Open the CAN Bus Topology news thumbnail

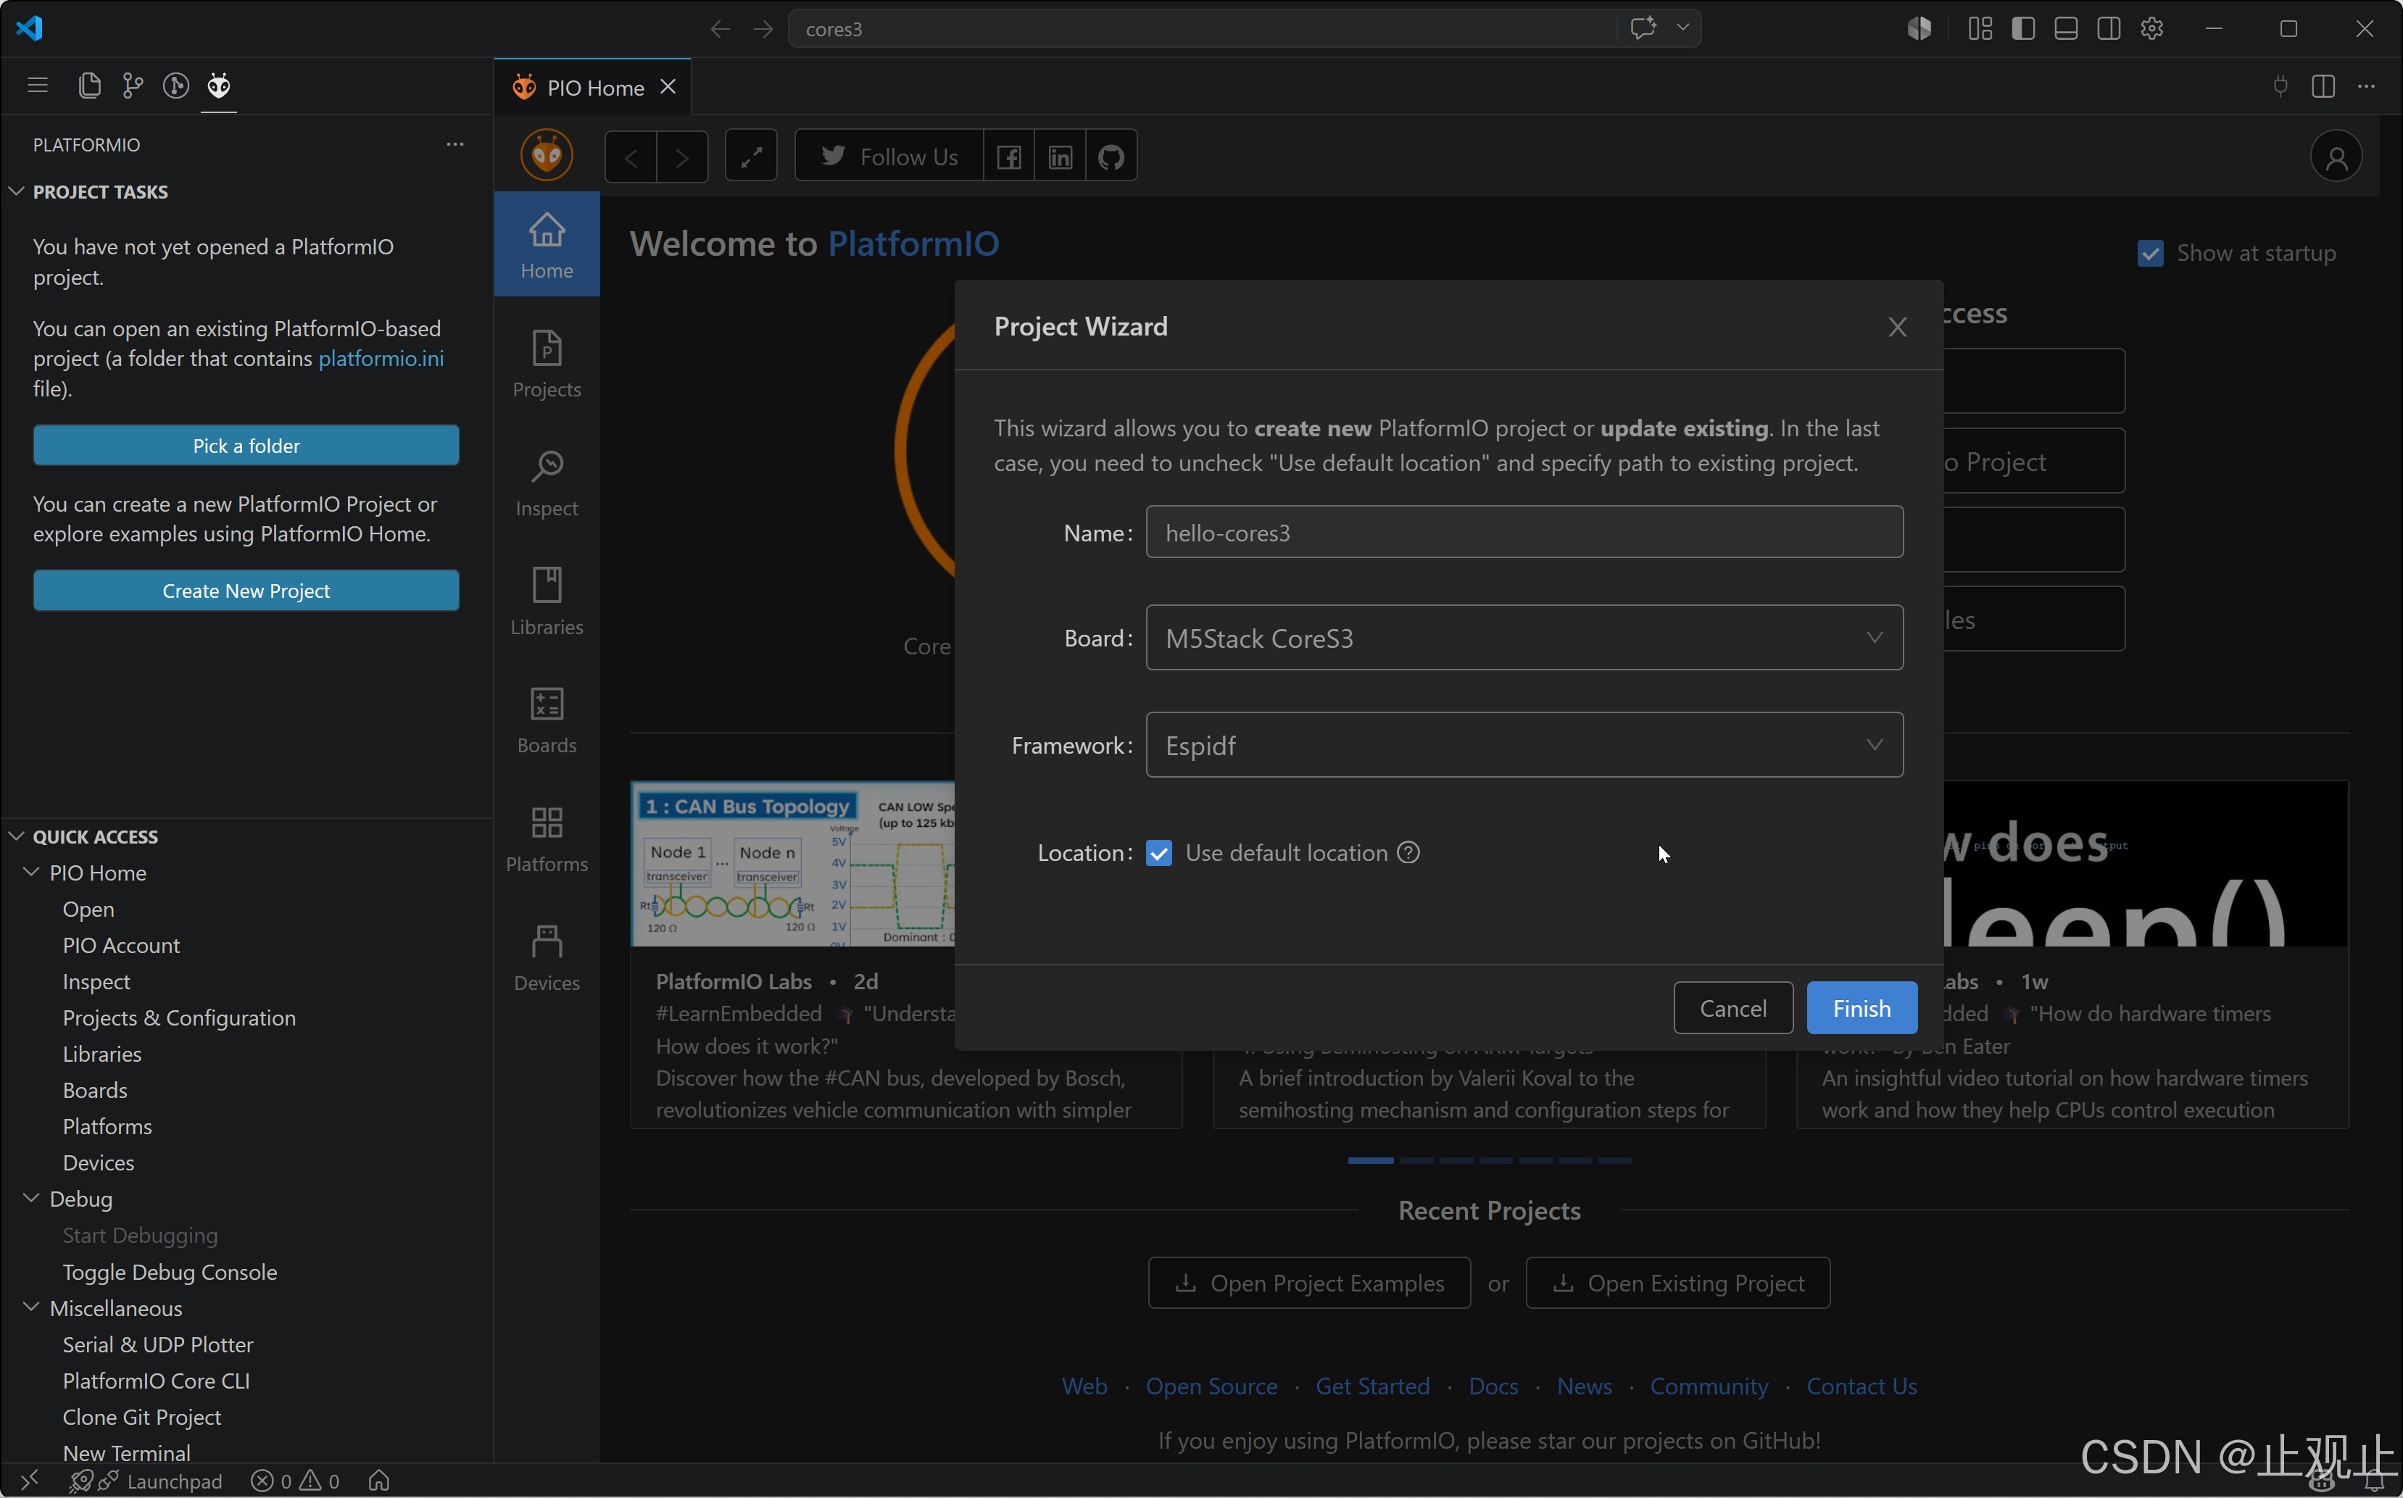793,864
